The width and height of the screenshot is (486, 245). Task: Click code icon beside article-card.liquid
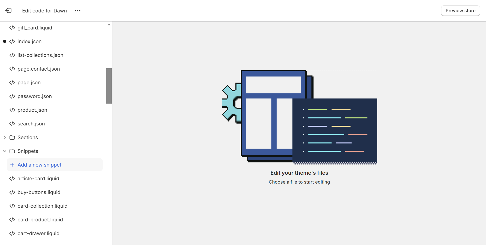[x=12, y=178]
